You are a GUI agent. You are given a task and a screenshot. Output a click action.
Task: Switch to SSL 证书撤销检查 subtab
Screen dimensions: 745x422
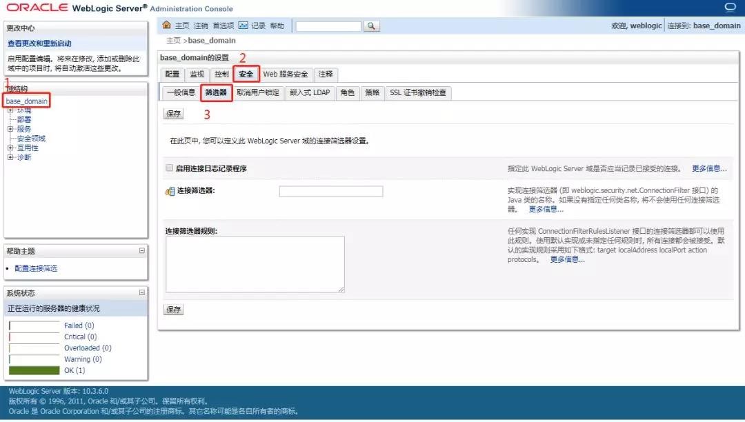click(x=418, y=92)
